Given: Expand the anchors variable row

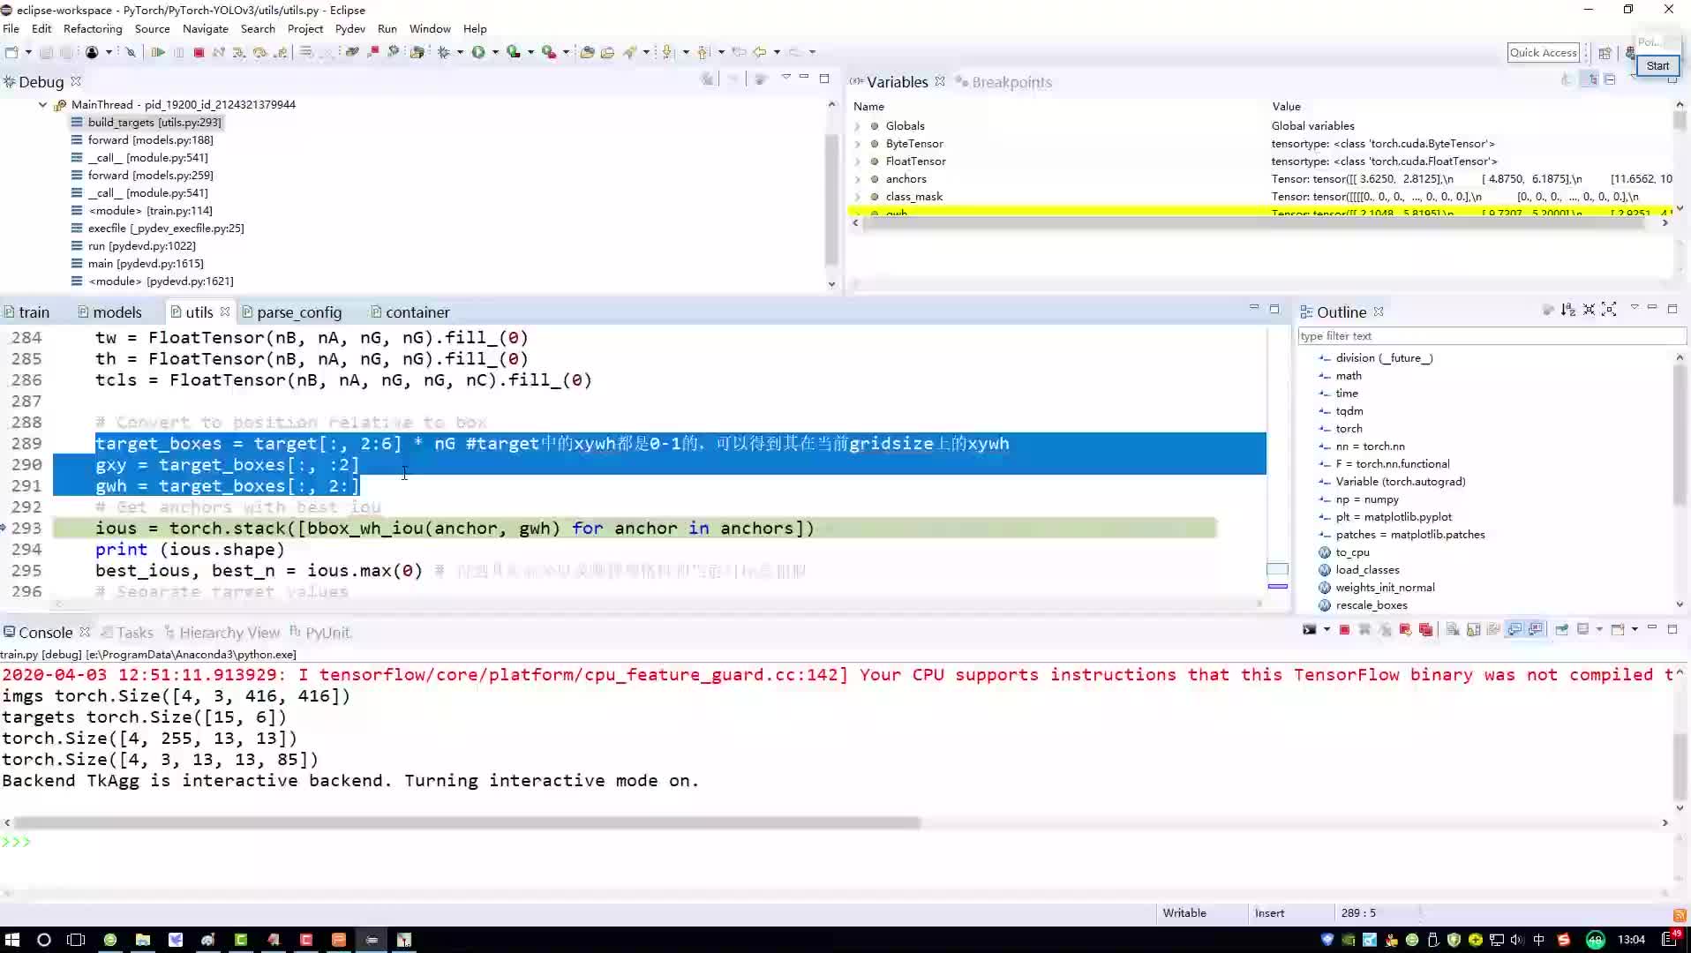Looking at the screenshot, I should pos(857,179).
